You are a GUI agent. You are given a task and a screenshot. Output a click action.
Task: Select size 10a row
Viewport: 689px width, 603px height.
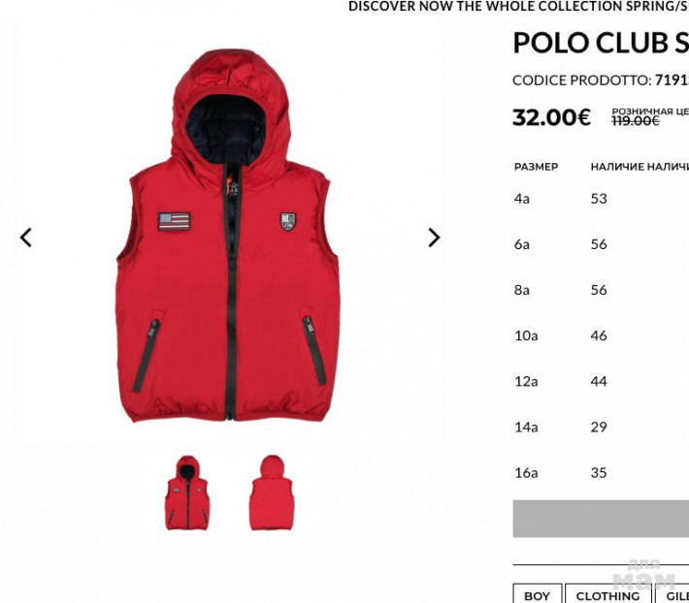pos(601,335)
